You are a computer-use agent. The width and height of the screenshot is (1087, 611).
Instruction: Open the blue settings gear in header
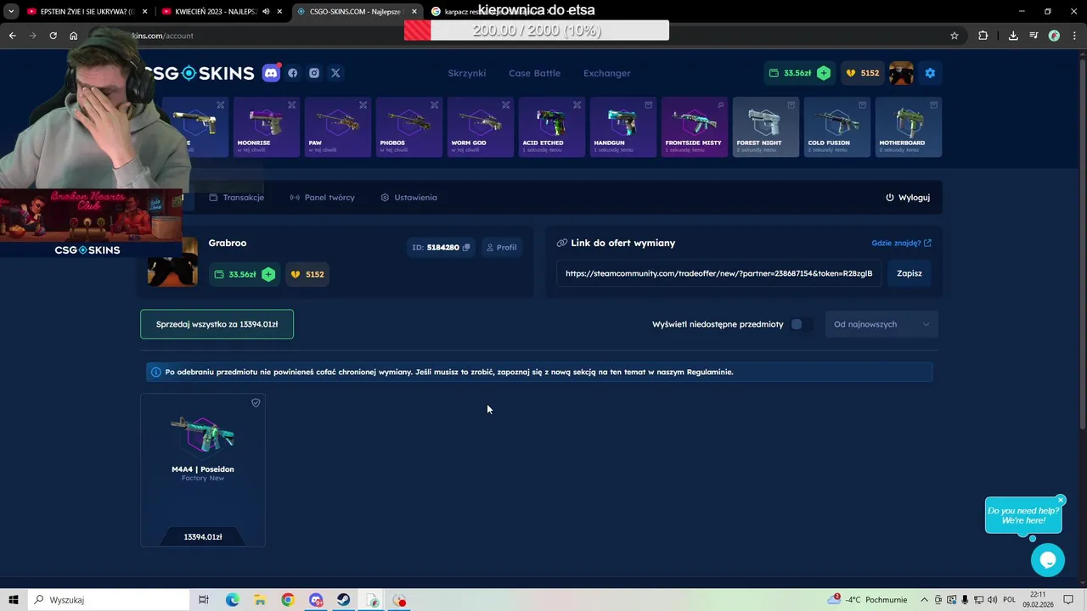pyautogui.click(x=930, y=73)
